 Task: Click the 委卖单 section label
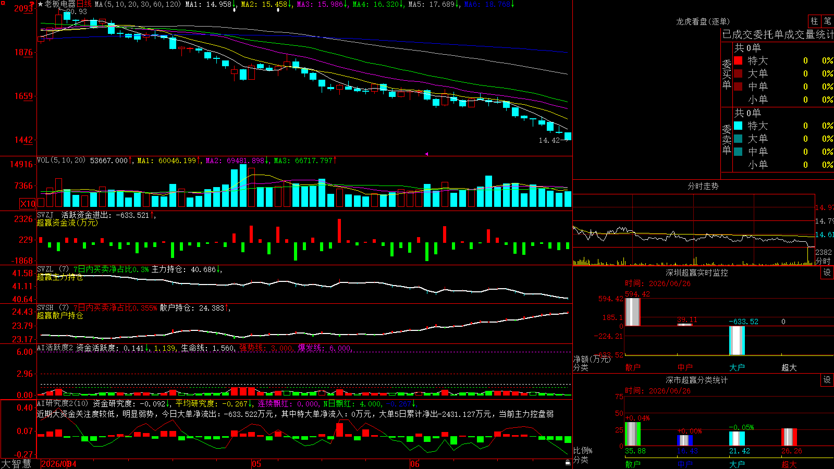pyautogui.click(x=727, y=139)
